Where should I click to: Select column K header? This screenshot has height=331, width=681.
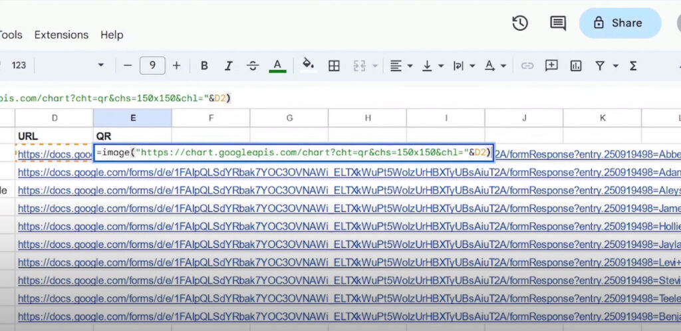click(603, 118)
